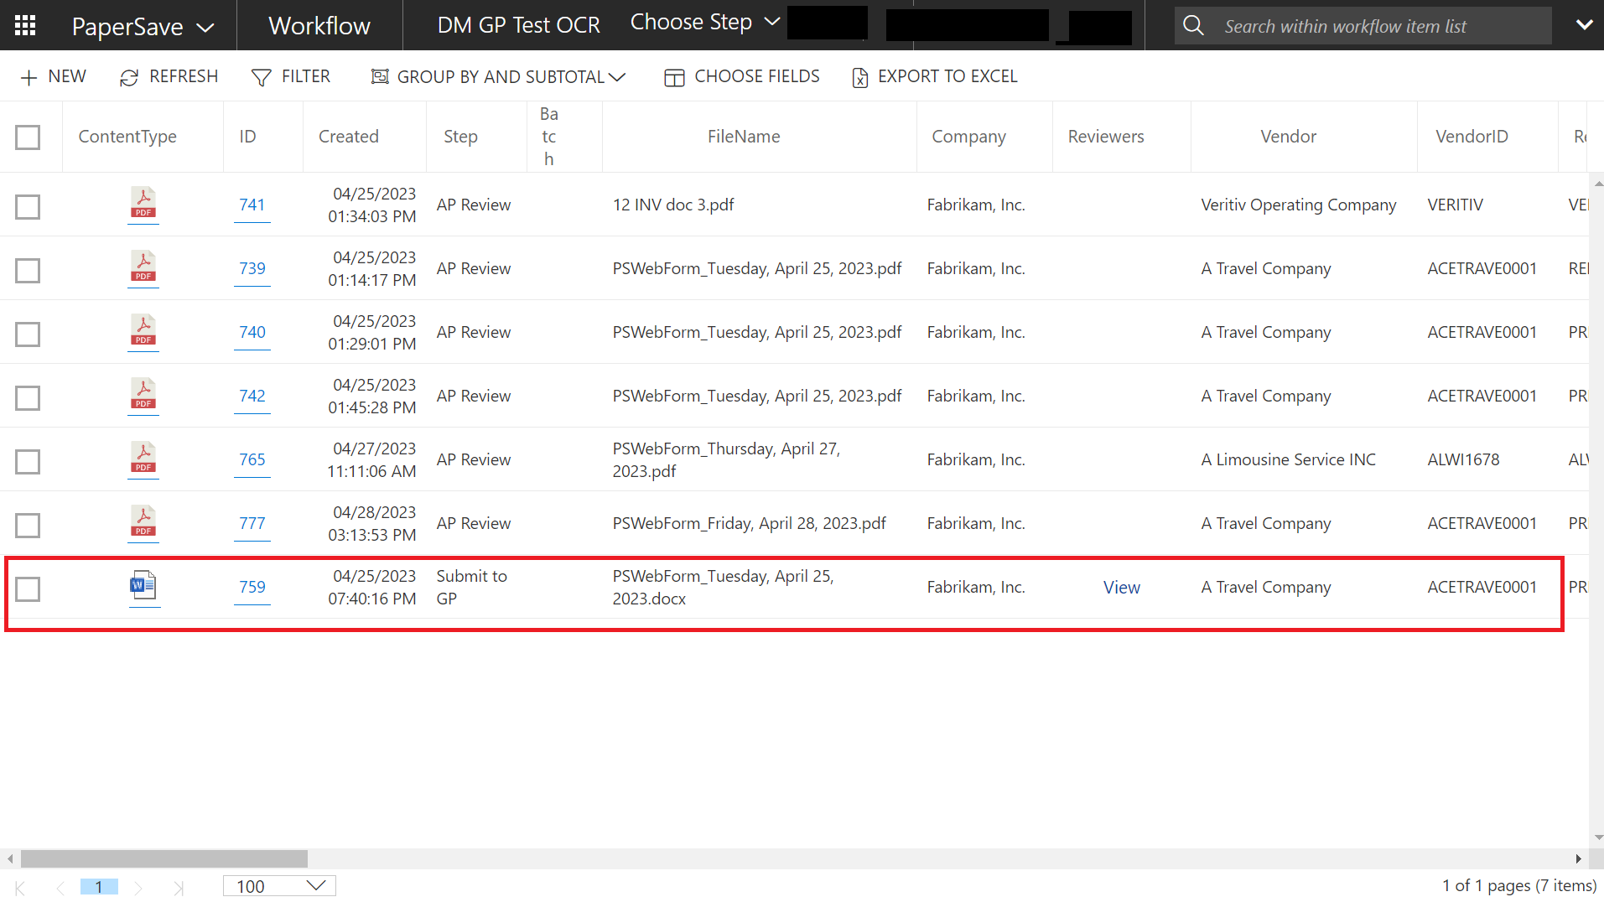
Task: Check the box for row 741
Action: click(x=28, y=207)
